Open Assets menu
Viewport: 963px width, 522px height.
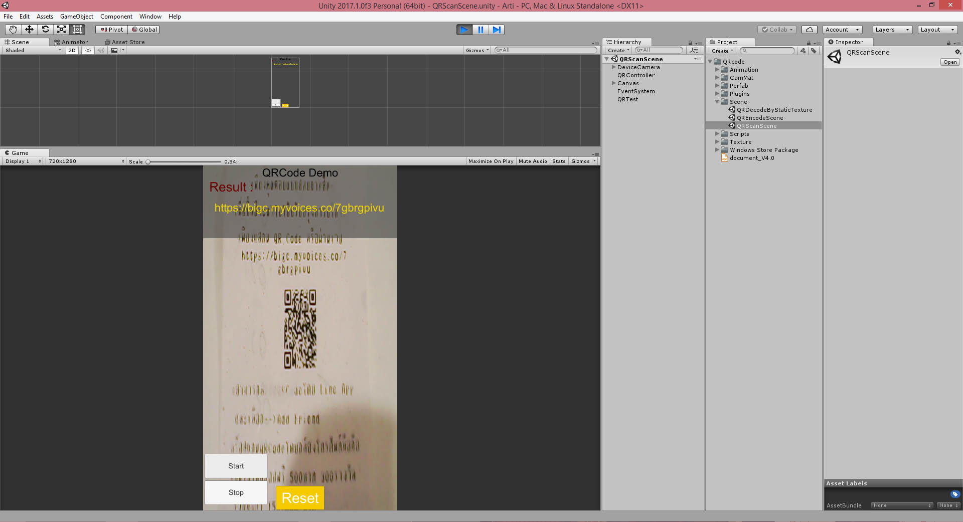(x=45, y=17)
